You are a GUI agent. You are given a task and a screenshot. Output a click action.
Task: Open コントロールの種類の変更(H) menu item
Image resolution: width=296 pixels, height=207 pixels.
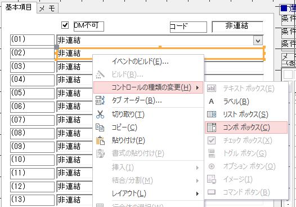click(149, 87)
